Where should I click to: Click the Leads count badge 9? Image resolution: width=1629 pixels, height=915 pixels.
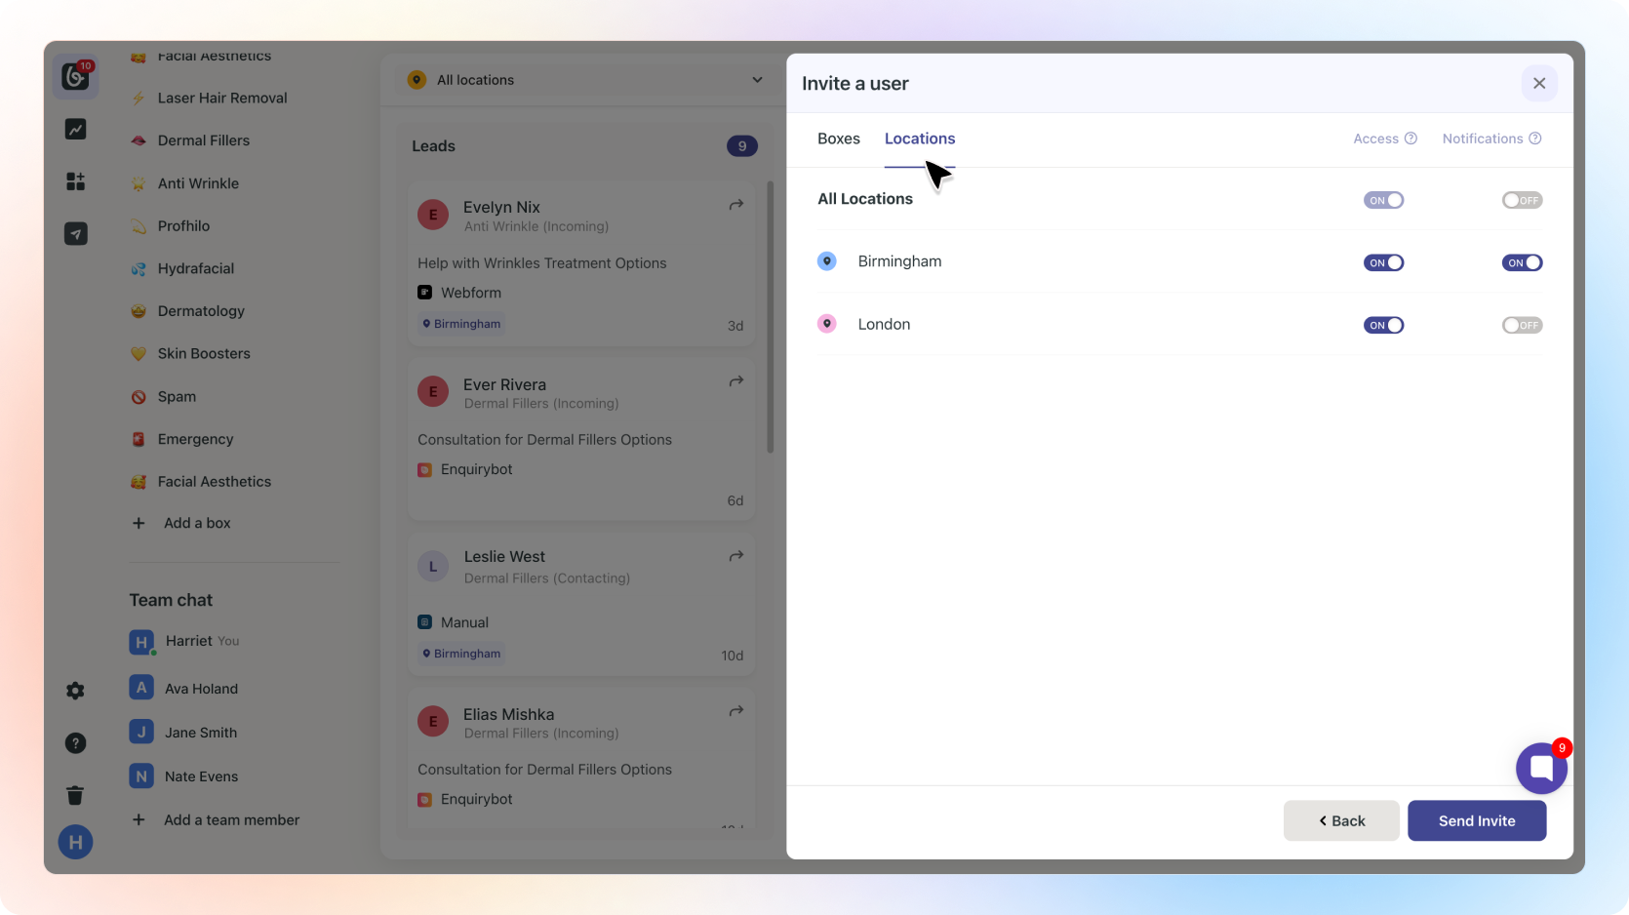pos(742,146)
